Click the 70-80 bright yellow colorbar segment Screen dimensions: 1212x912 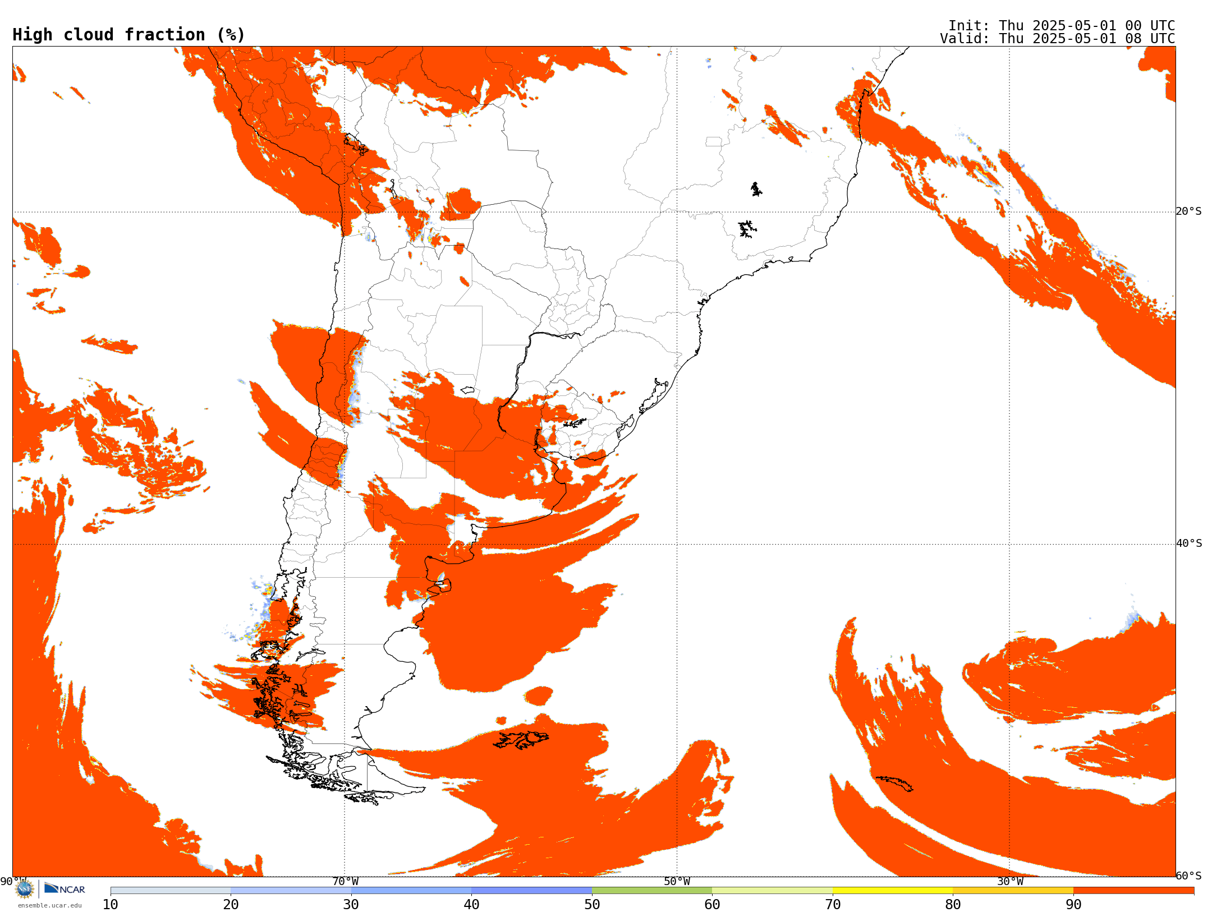coord(893,890)
